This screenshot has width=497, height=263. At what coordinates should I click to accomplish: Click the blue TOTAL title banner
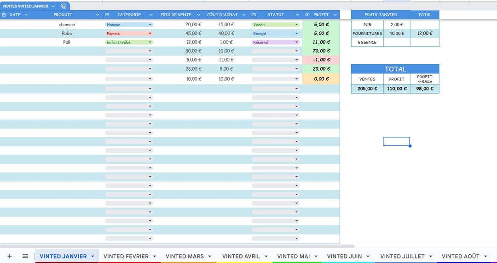395,69
